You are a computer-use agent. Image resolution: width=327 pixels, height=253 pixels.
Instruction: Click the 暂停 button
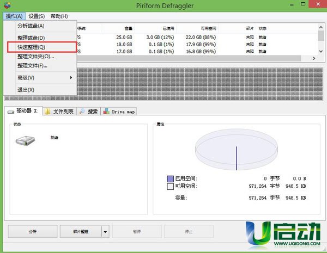(x=137, y=231)
